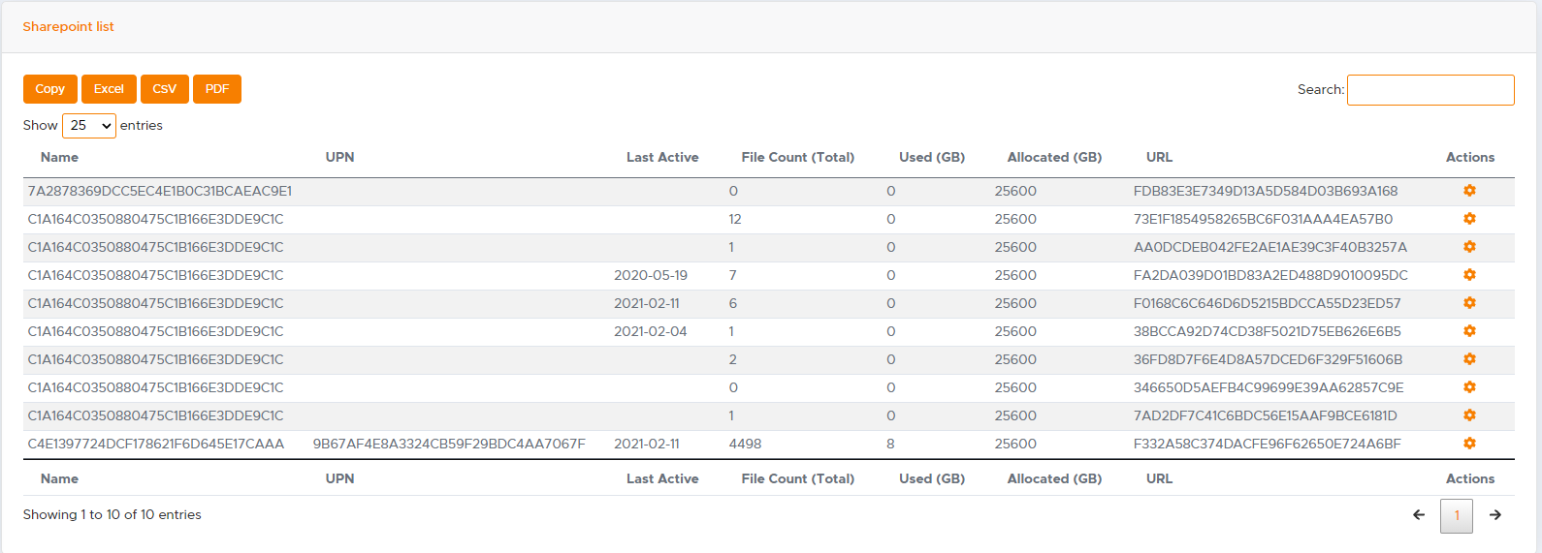Click the Copy export button
1542x553 pixels.
(50, 89)
